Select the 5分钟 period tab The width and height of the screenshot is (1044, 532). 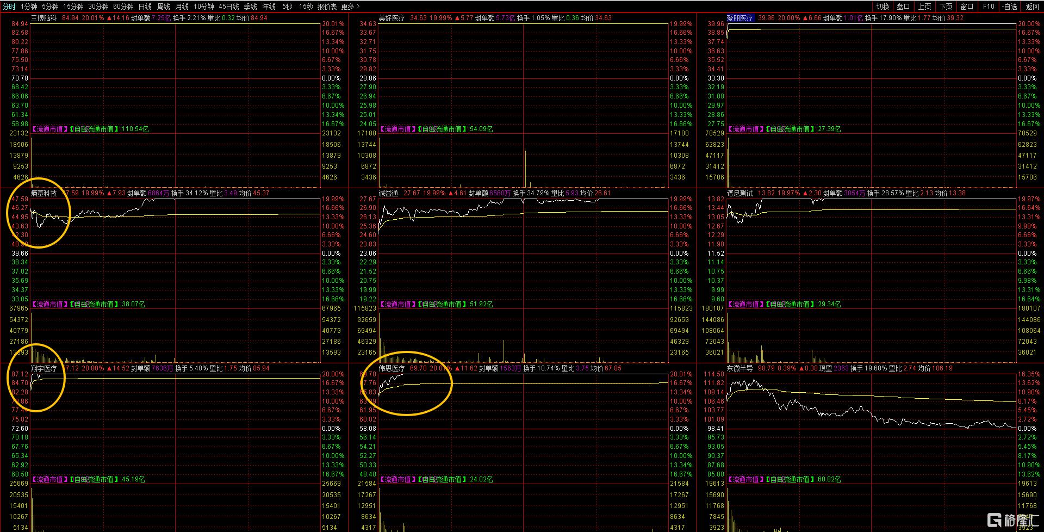click(x=50, y=7)
